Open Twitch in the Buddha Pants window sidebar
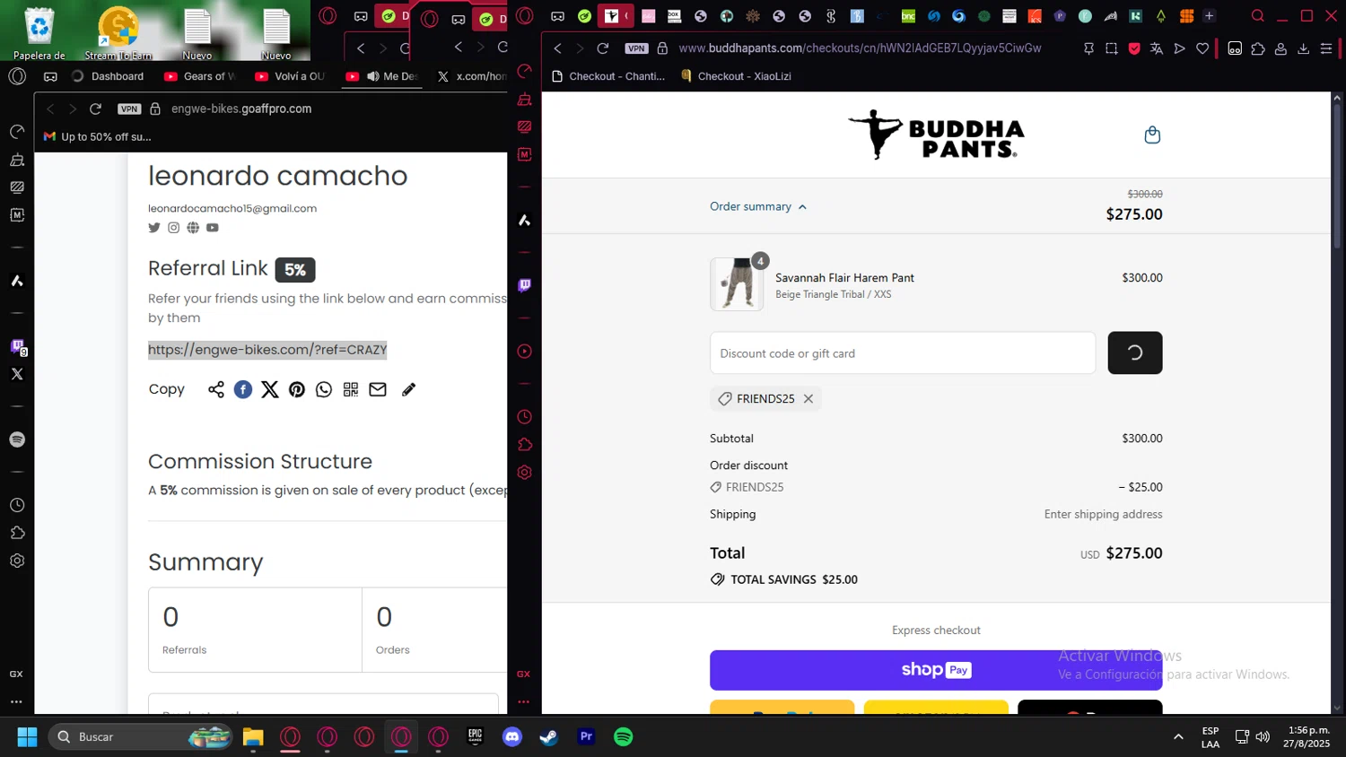Image resolution: width=1346 pixels, height=757 pixels. pyautogui.click(x=525, y=285)
